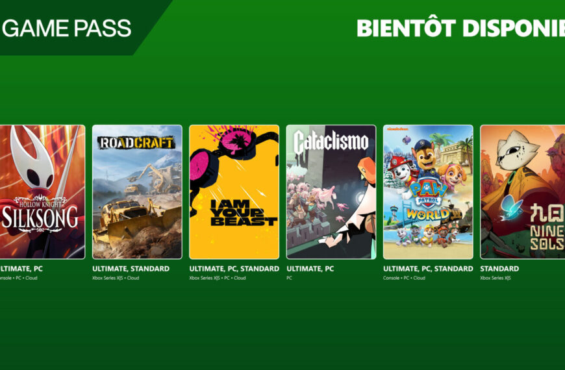Click the Silksong title logo on cover

40,214
